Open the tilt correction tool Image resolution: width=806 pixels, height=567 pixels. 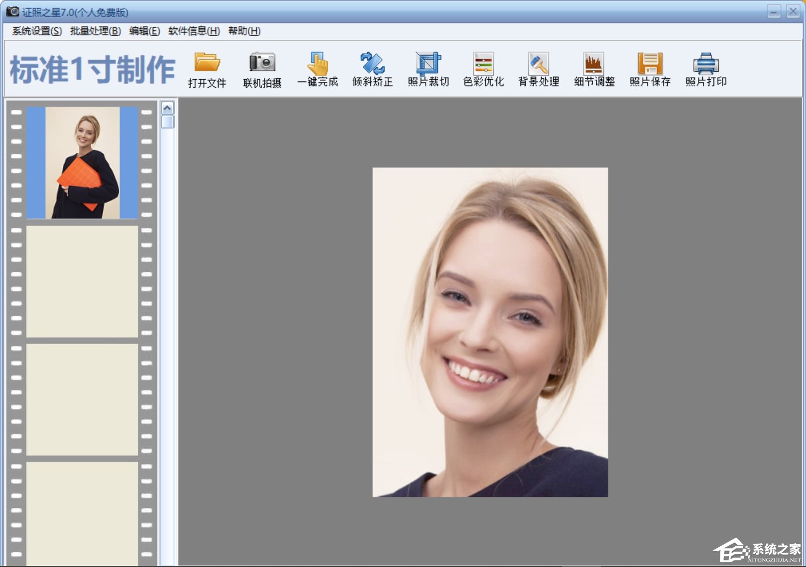click(372, 63)
